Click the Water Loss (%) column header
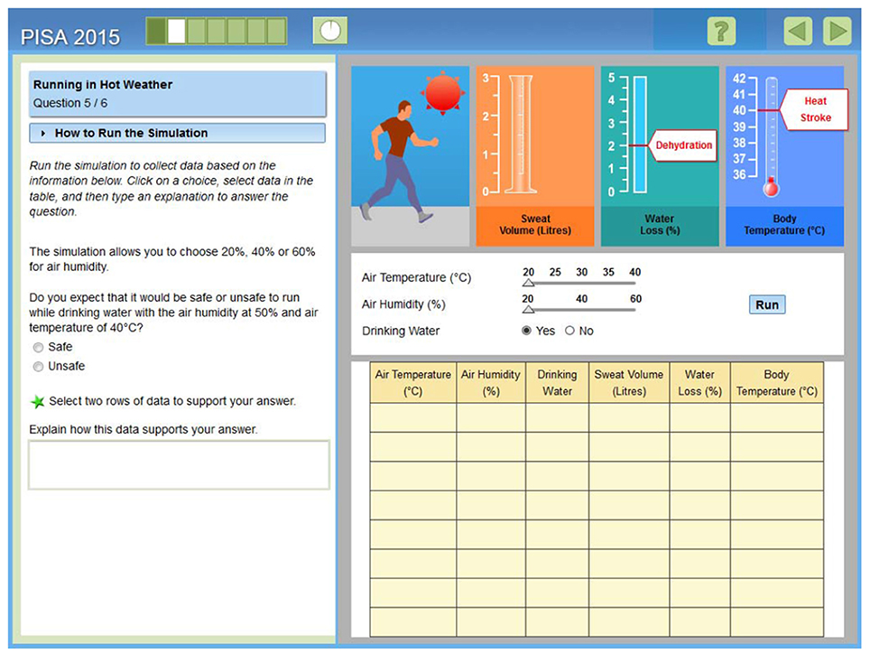Viewport: 870px width, 654px height. pos(699,382)
